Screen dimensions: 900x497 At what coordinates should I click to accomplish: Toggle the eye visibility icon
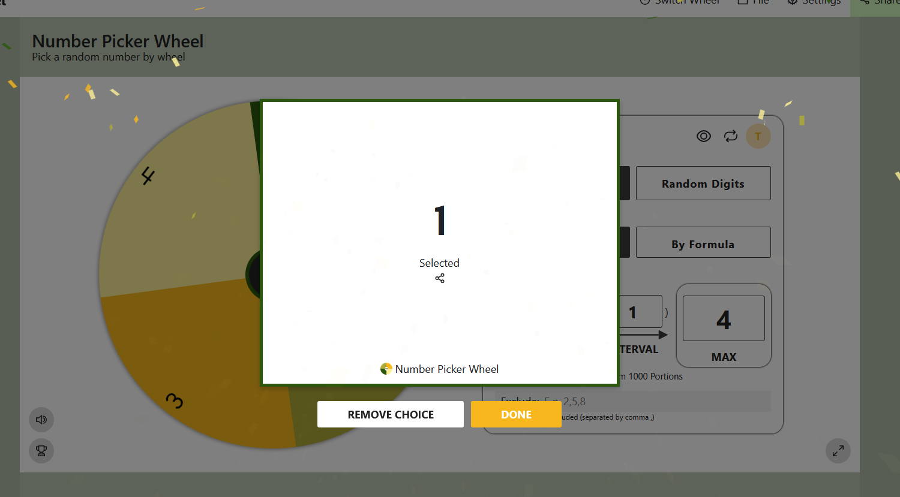(x=703, y=136)
